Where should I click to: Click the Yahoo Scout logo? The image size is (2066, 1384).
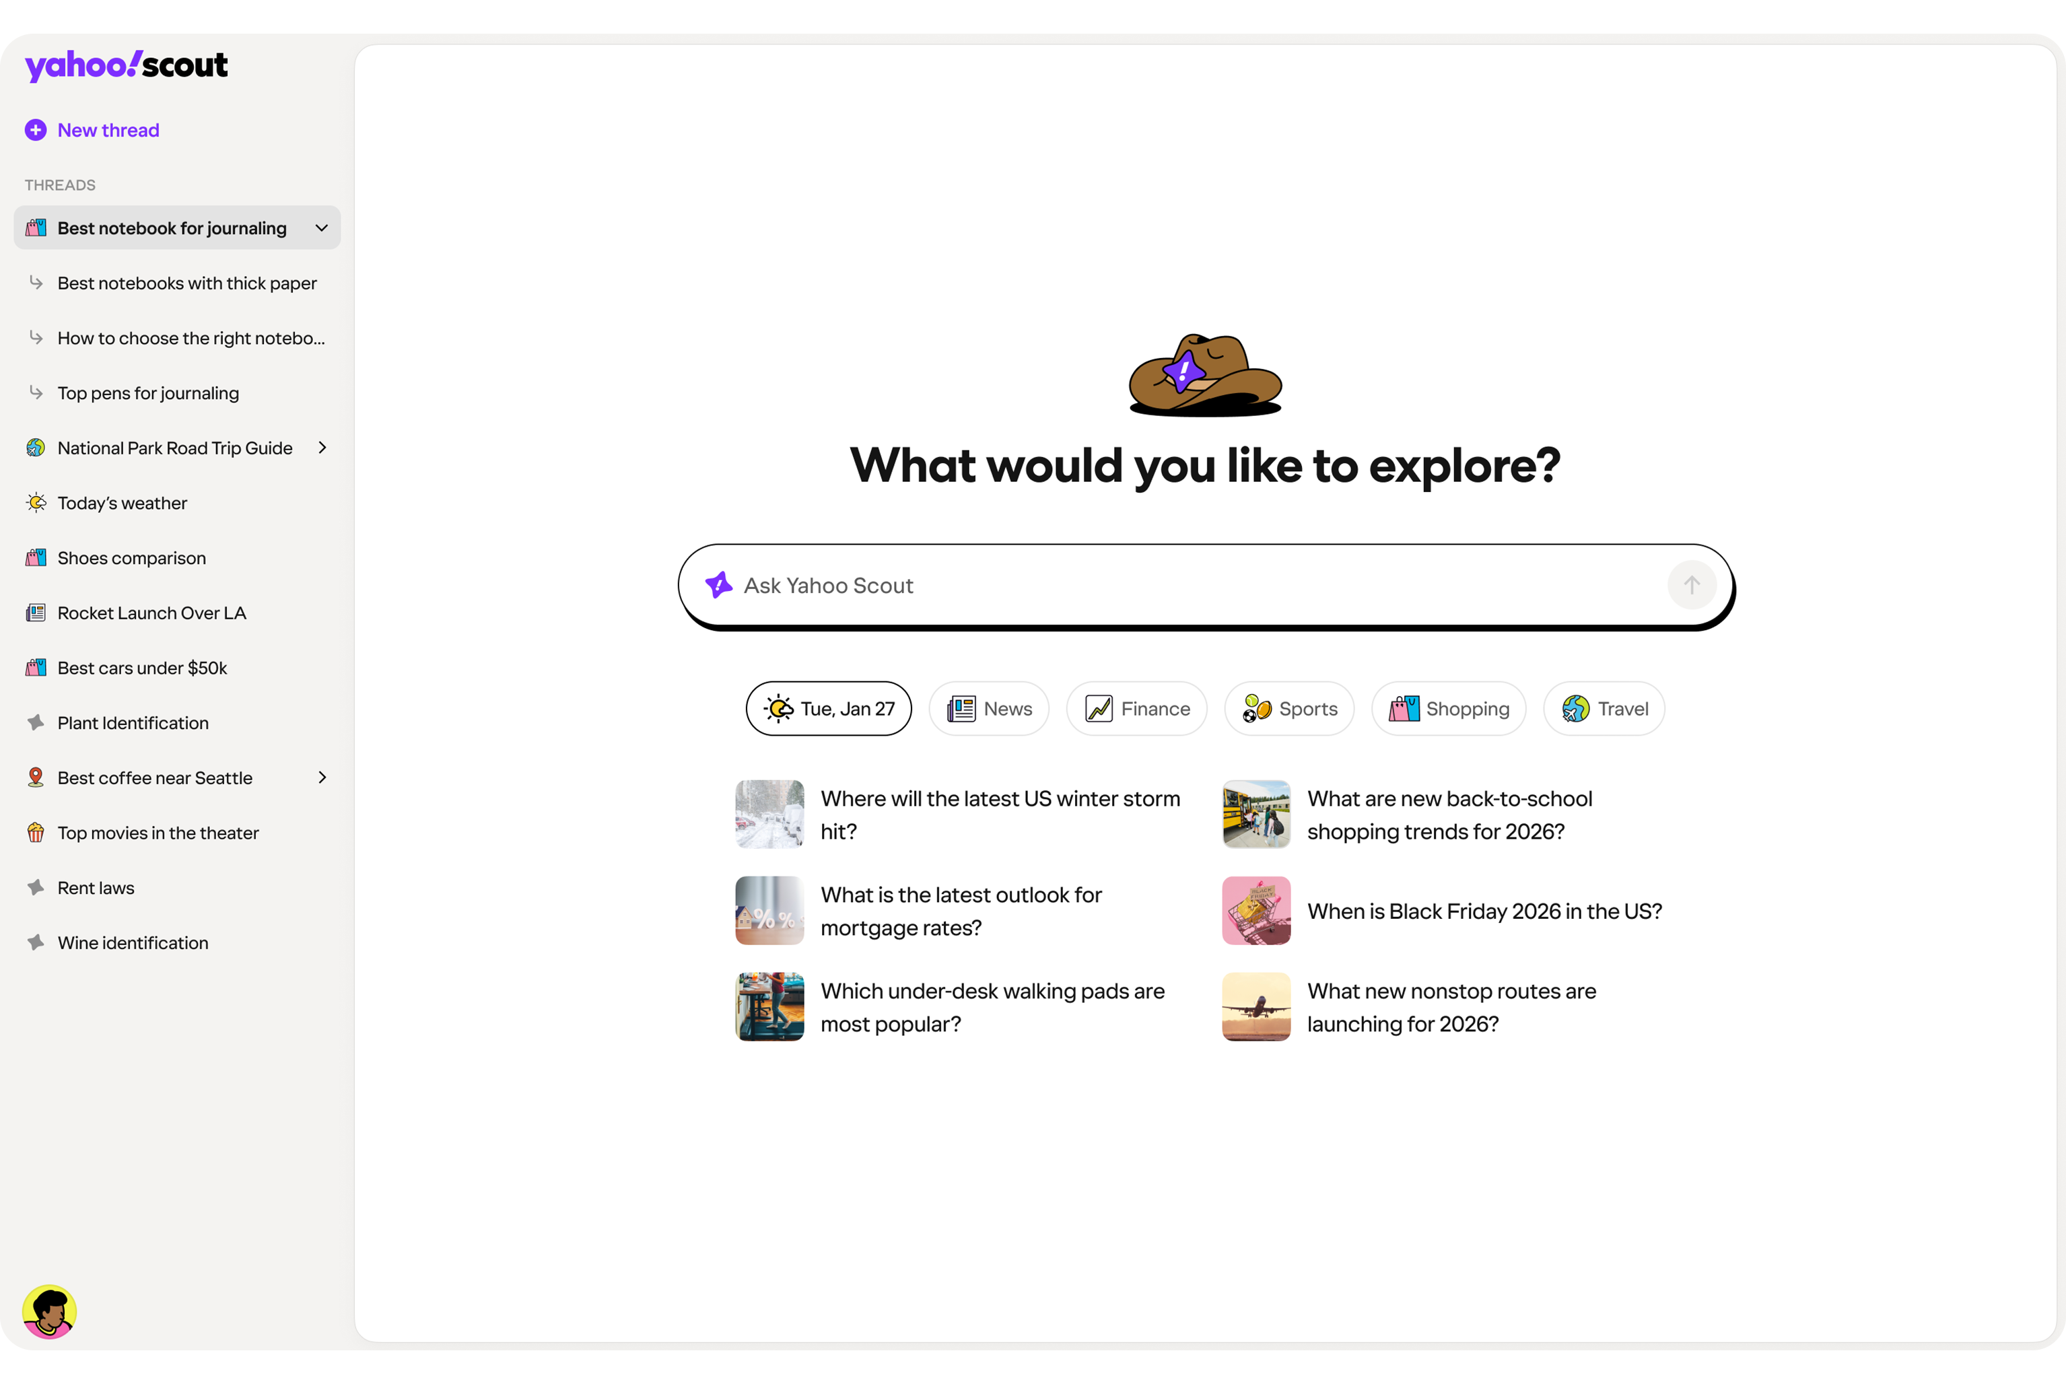click(x=126, y=65)
